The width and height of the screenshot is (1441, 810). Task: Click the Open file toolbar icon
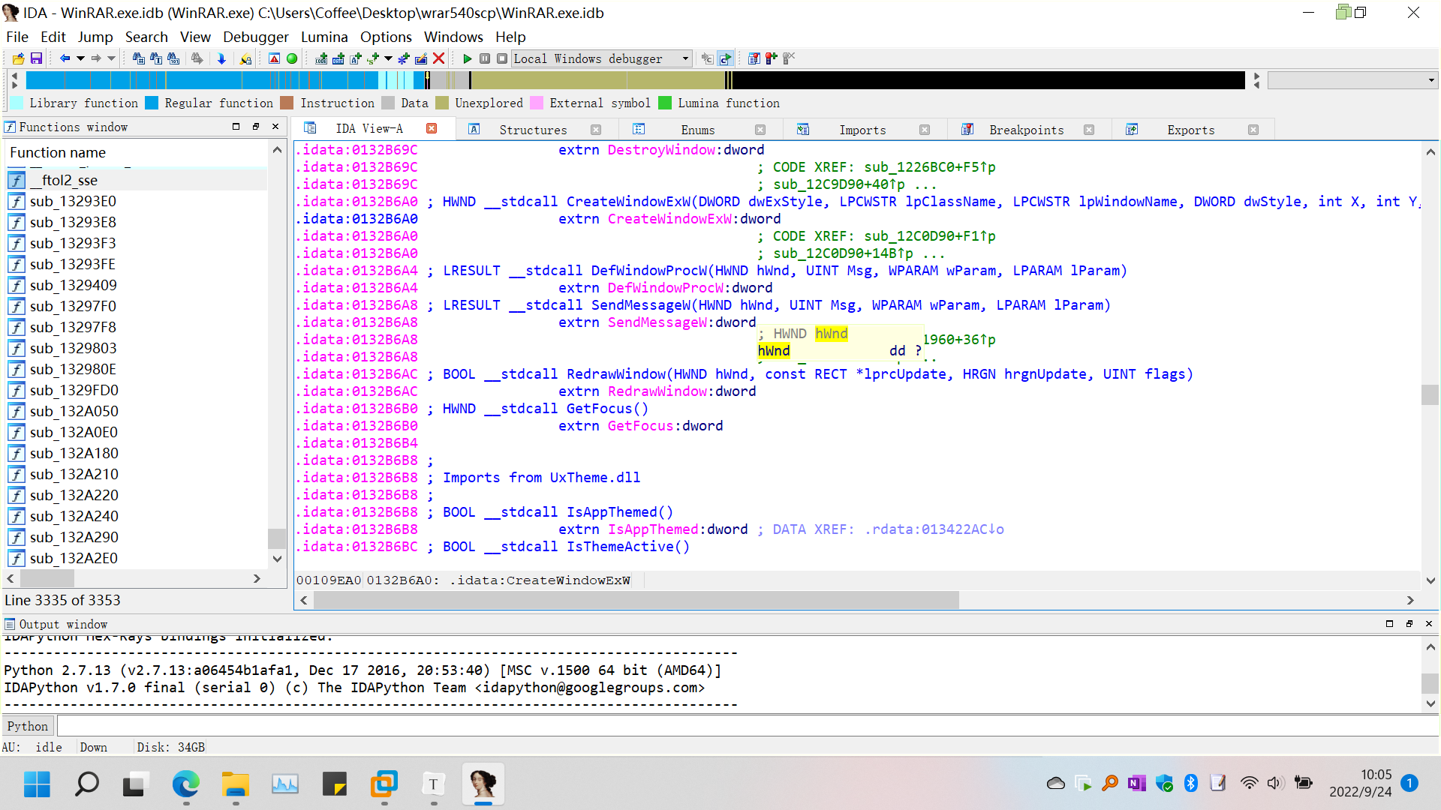point(19,58)
